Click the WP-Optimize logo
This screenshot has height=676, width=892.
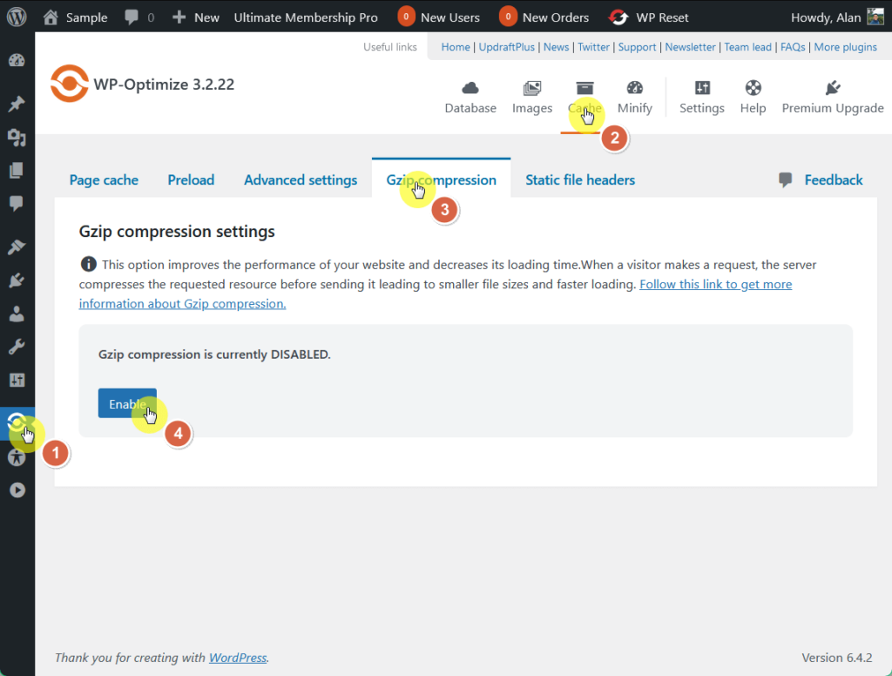tap(70, 84)
